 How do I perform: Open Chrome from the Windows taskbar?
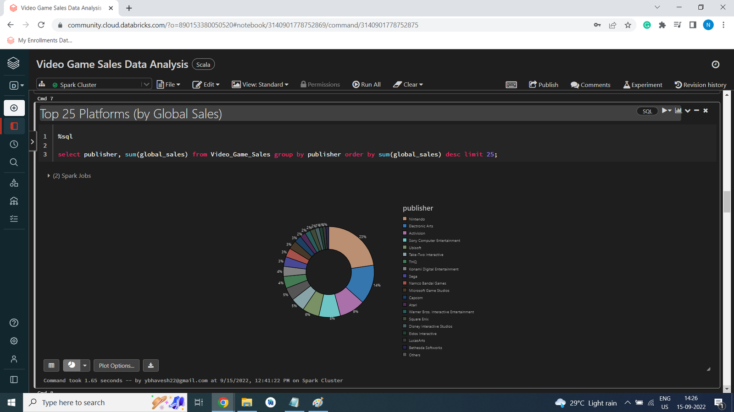tap(223, 402)
